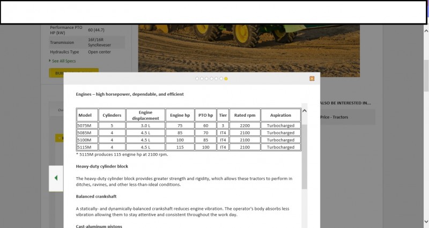Image resolution: width=429 pixels, height=228 pixels.
Task: Click the Aspiration column header
Action: pyautogui.click(x=280, y=115)
